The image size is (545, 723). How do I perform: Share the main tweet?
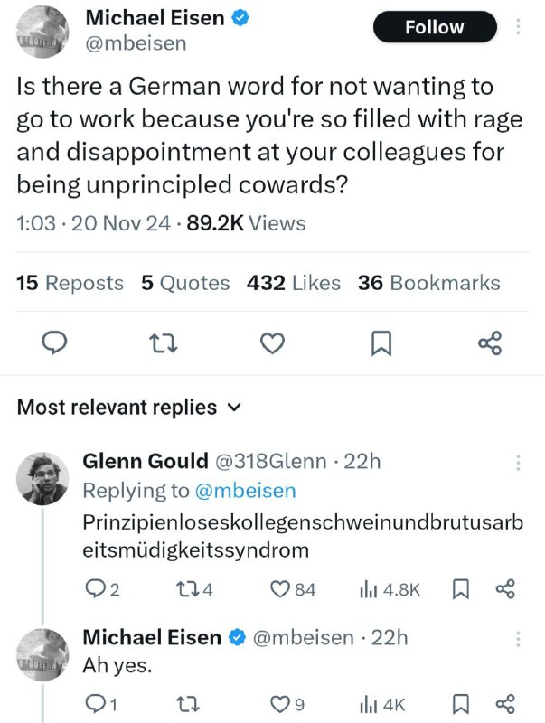click(x=489, y=343)
